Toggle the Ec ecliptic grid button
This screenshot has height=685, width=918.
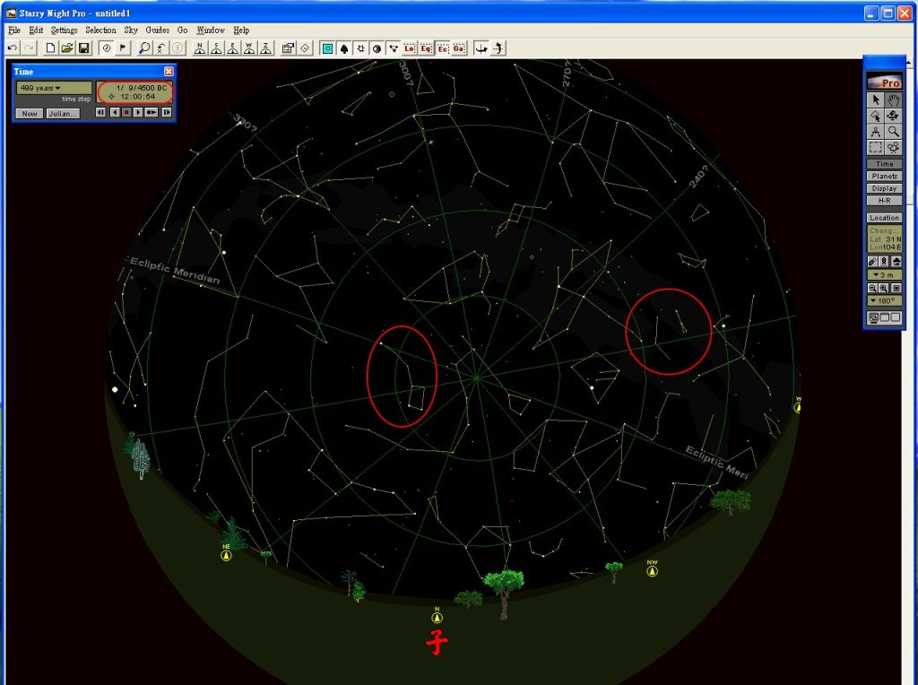point(443,48)
